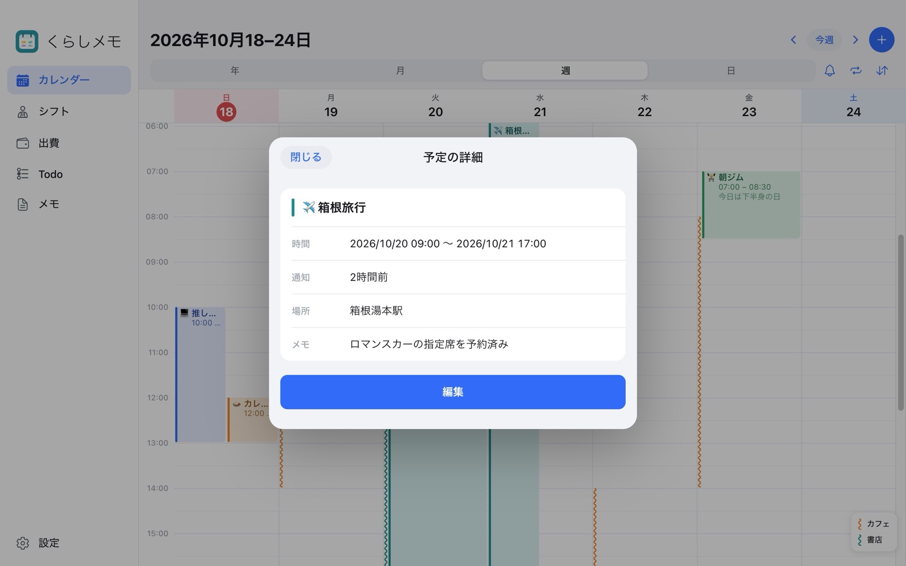Open the Todo list icon

tap(23, 174)
